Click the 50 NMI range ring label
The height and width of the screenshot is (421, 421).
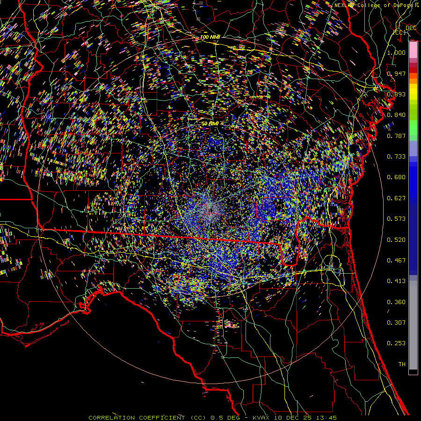click(210, 123)
